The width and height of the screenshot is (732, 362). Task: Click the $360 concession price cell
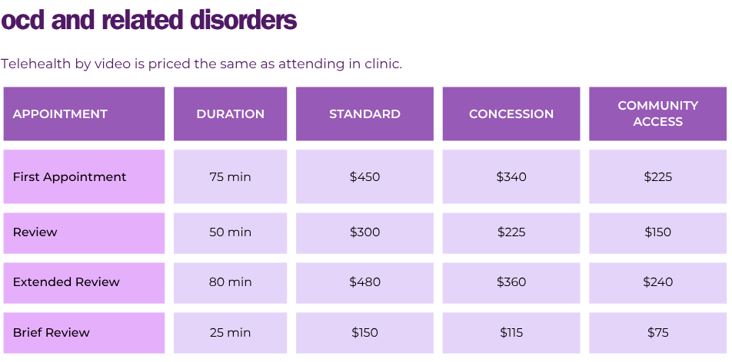click(x=511, y=283)
